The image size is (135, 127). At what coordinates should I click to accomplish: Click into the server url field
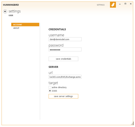tap(65, 77)
